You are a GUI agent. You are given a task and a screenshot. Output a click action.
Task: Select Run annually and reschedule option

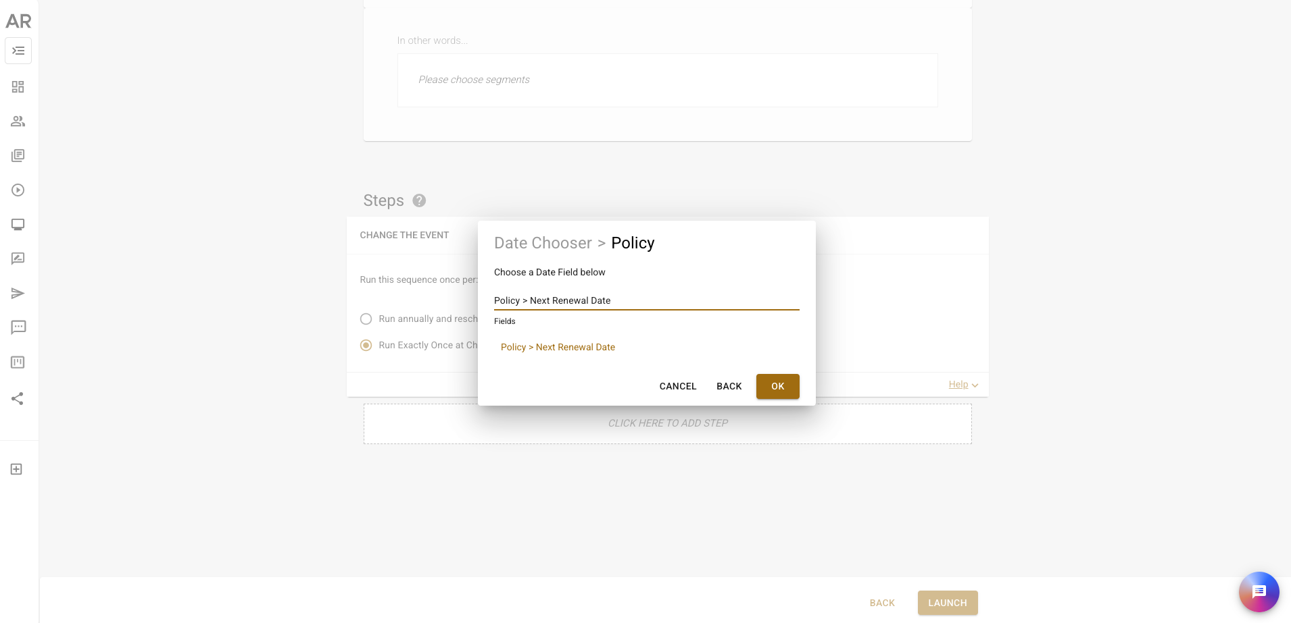click(366, 319)
